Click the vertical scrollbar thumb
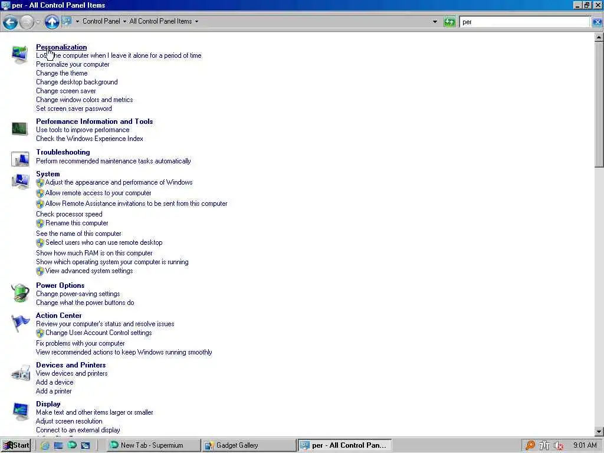This screenshot has height=453, width=604. tap(599, 105)
